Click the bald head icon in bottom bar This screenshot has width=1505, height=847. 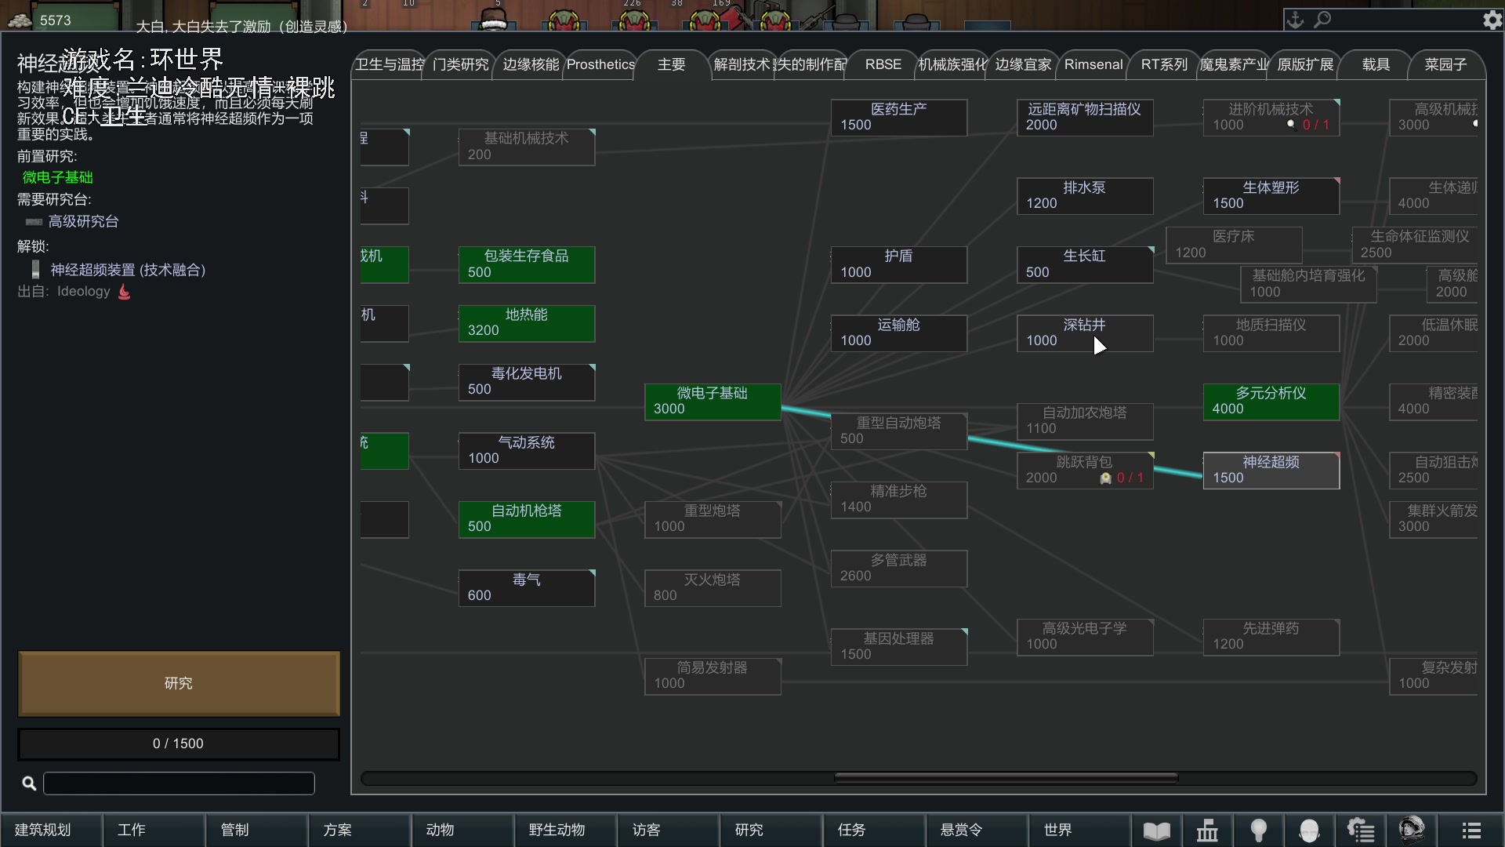[x=1309, y=830]
